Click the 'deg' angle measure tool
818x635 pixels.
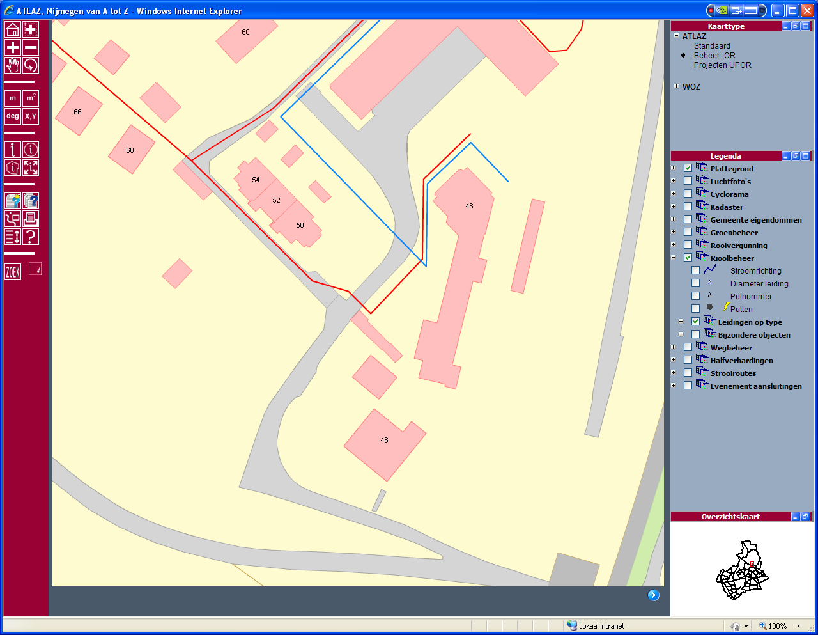pos(13,116)
